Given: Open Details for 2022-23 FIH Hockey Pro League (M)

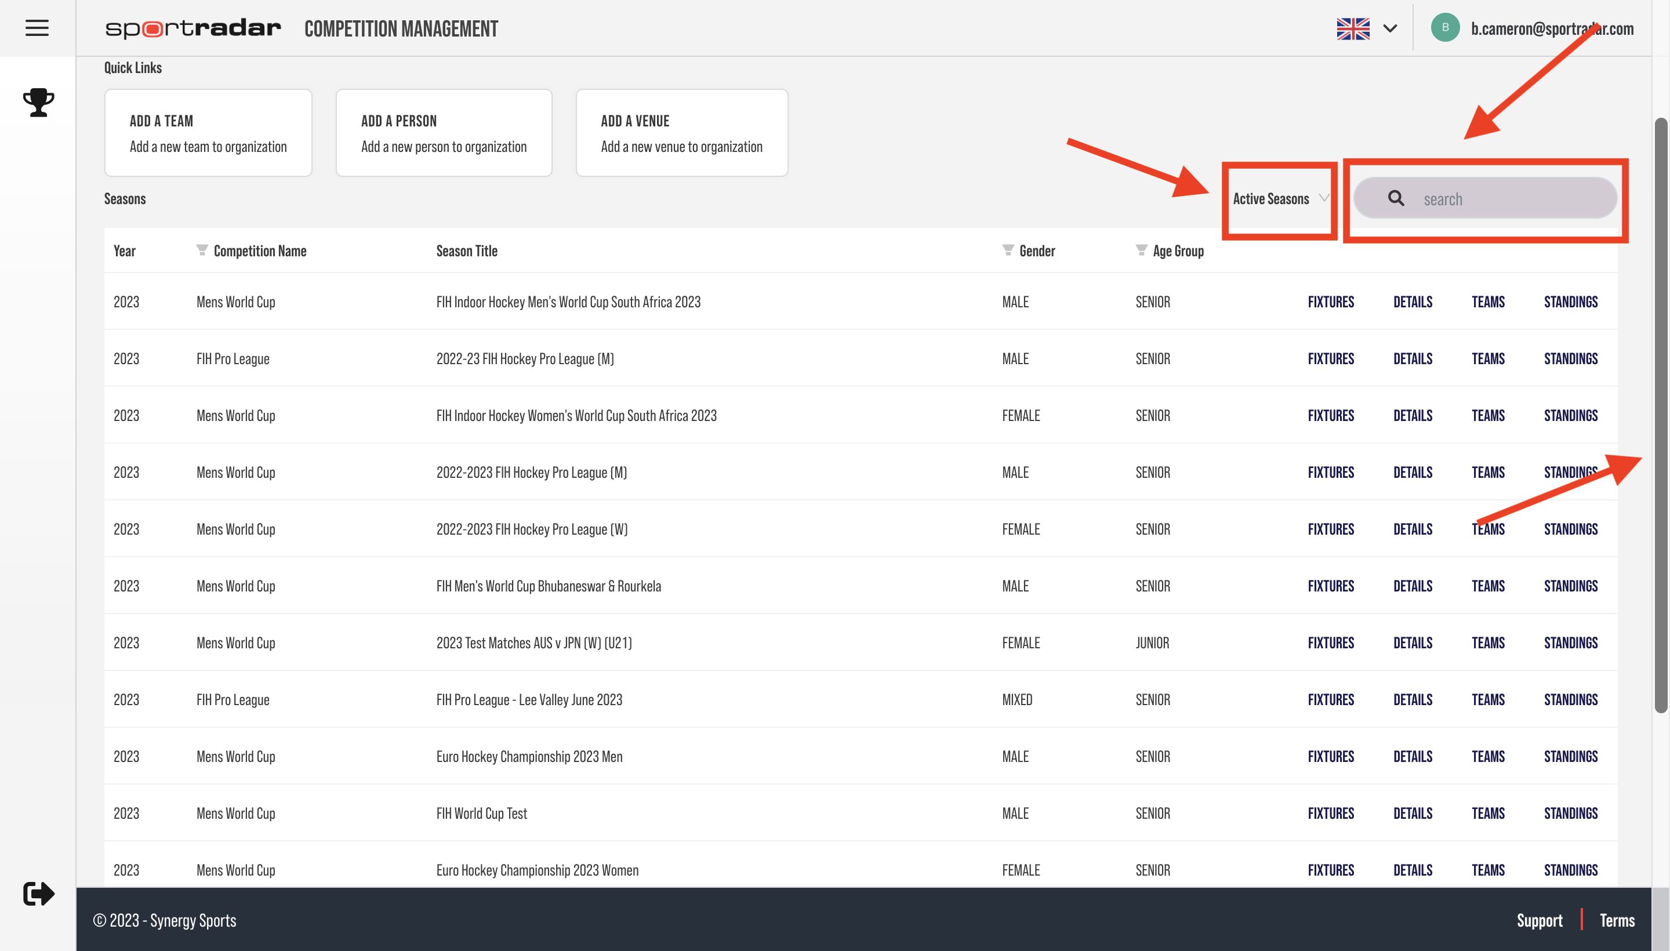Looking at the screenshot, I should pyautogui.click(x=1413, y=358).
